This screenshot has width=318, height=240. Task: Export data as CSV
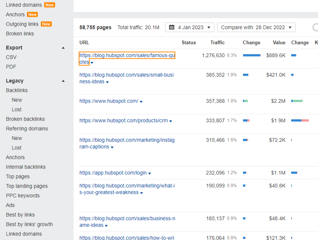(x=11, y=57)
